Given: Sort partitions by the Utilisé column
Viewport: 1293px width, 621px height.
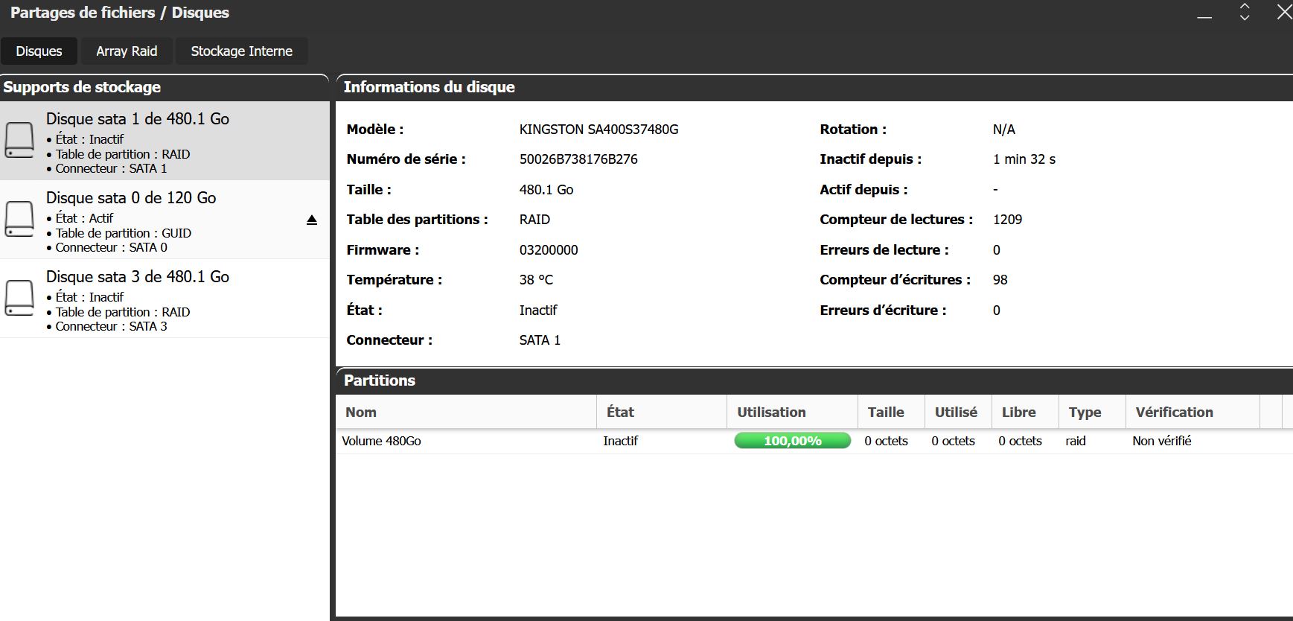Looking at the screenshot, I should coord(958,413).
